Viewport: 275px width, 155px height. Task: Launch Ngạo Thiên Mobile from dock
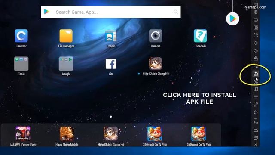click(67, 133)
